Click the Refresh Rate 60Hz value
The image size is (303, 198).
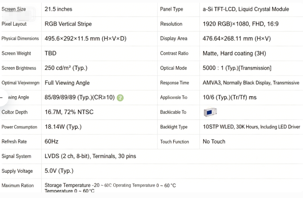point(51,142)
